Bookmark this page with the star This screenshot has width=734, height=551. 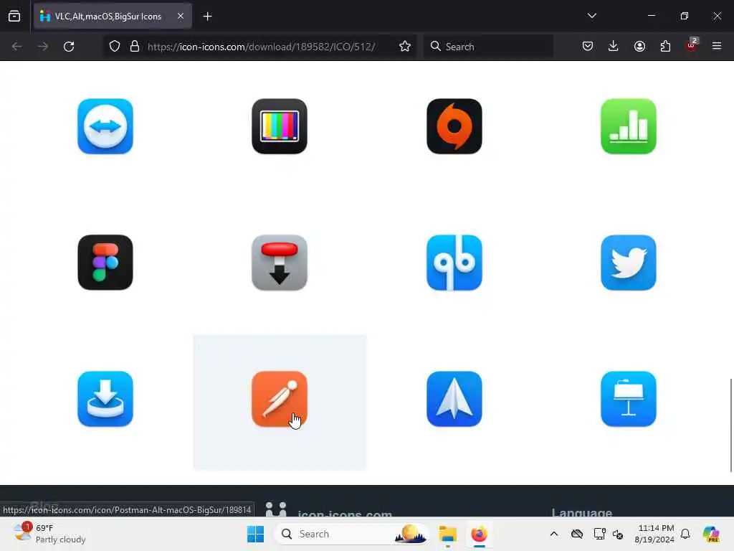405,47
